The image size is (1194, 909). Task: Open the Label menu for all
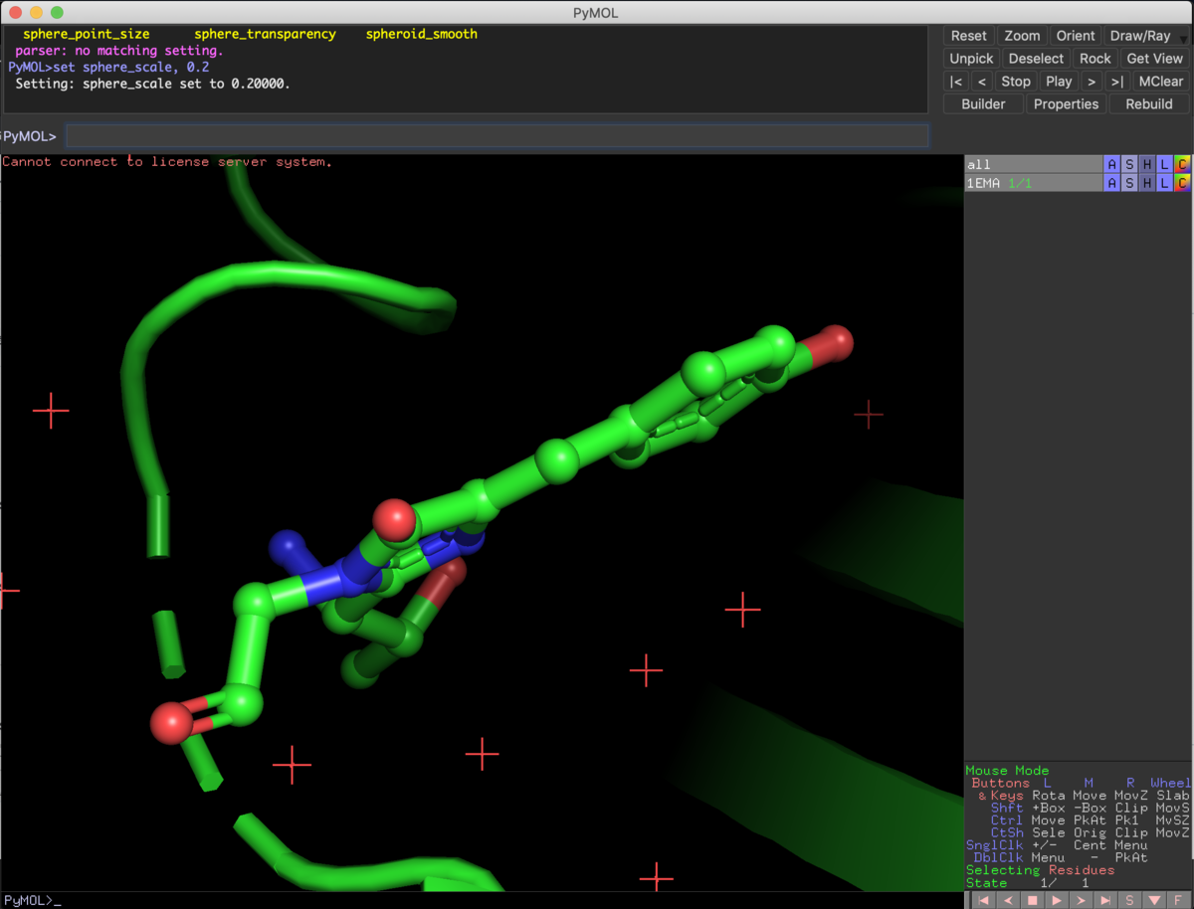pos(1165,164)
